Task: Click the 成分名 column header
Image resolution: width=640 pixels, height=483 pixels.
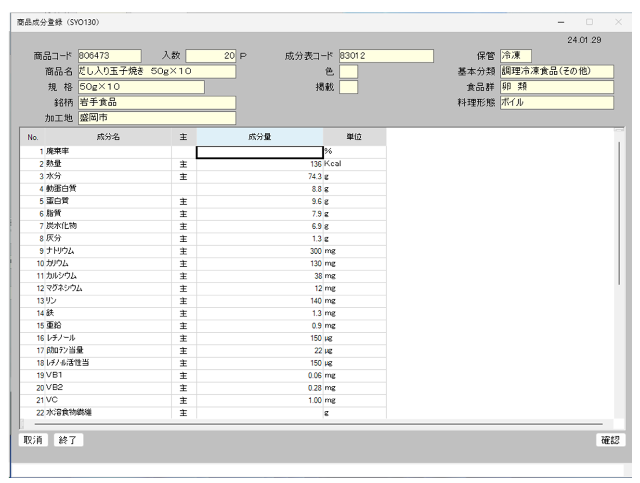Action: (x=108, y=137)
